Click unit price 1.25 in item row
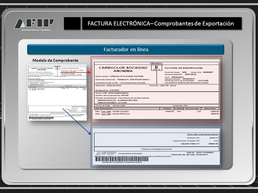258x193 pixels. coord(199,112)
